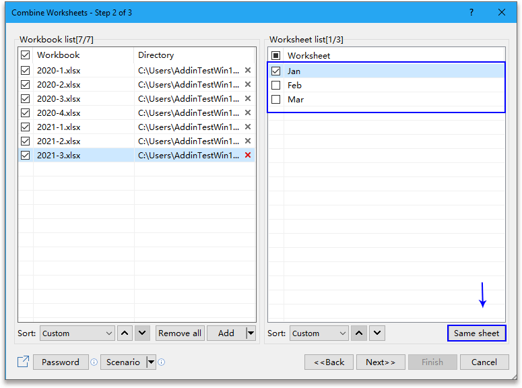Move worksheet up in the worksheet list

(359, 333)
